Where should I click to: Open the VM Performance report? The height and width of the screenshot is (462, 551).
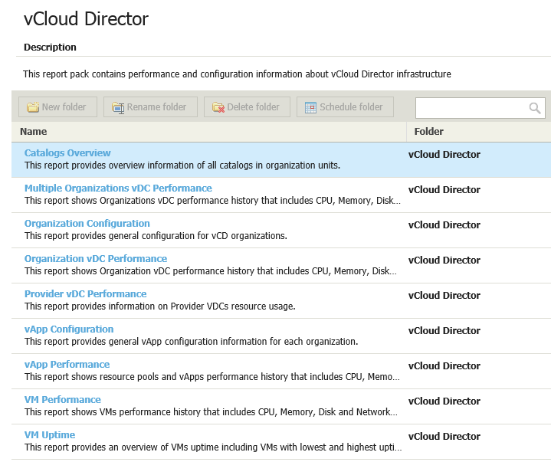(63, 399)
